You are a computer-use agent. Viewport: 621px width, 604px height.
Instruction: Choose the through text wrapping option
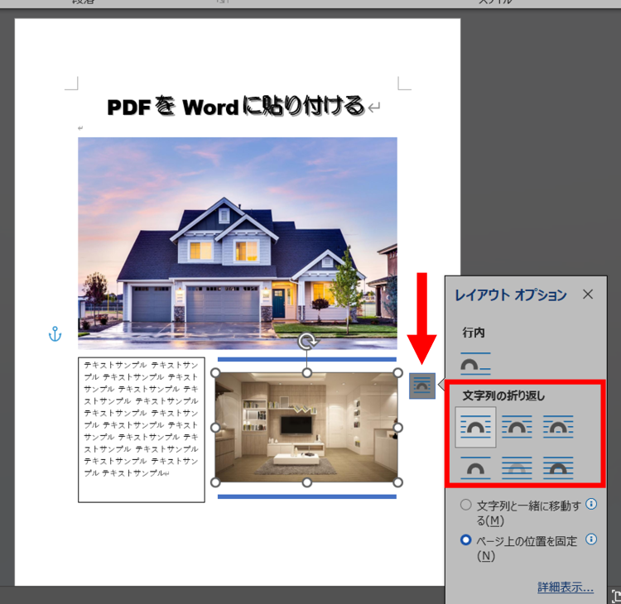pos(558,427)
